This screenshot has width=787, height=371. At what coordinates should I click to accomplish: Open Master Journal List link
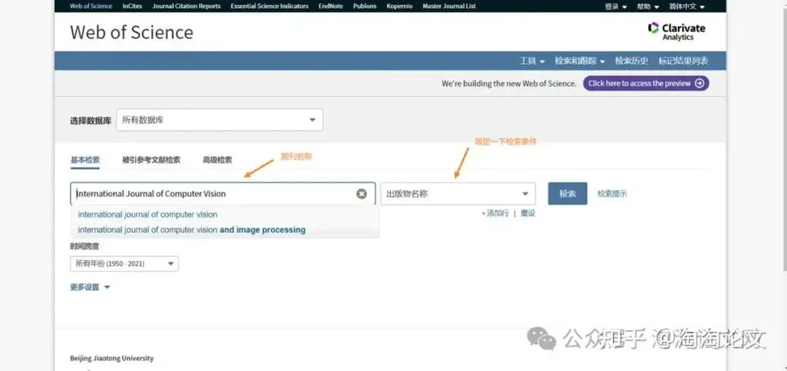point(449,6)
